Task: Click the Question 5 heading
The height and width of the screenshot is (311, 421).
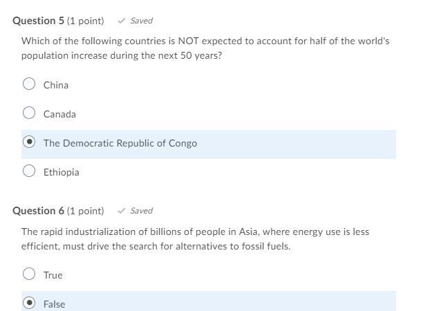Action: 39,21
